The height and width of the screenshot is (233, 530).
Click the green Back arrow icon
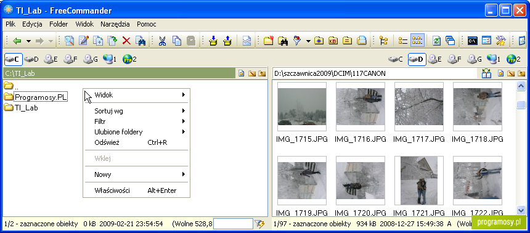pyautogui.click(x=17, y=41)
